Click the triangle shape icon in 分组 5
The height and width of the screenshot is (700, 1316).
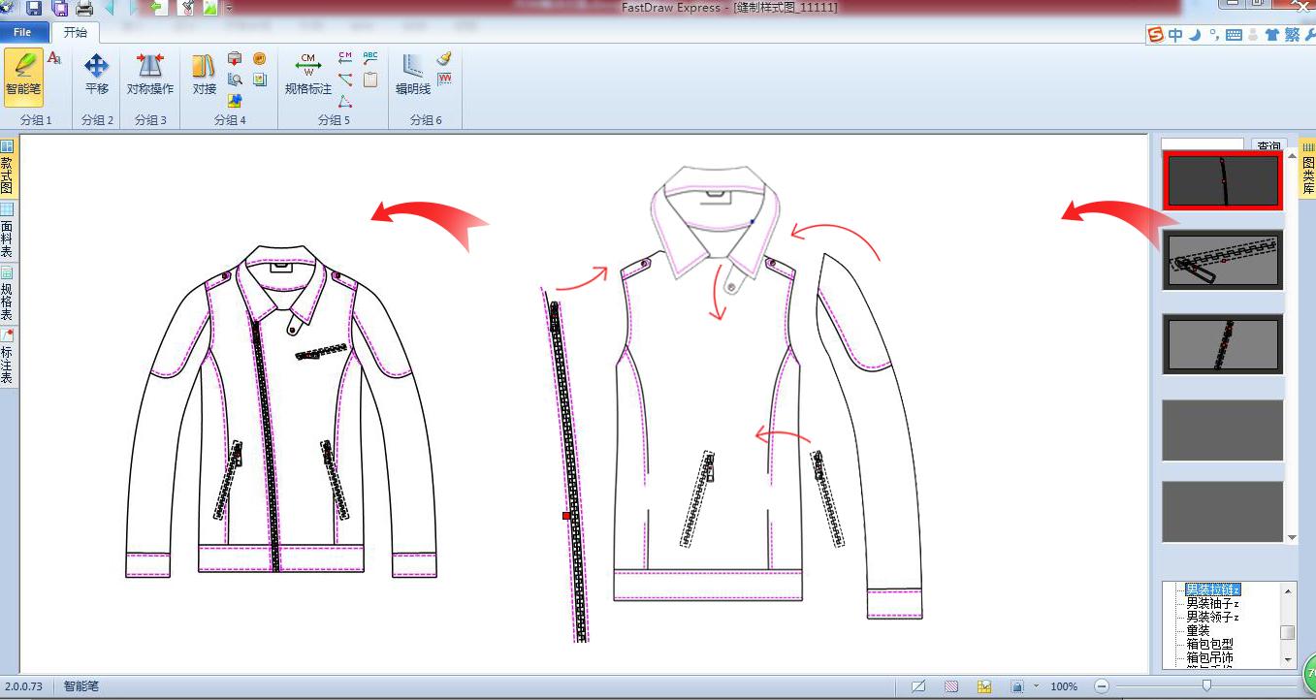345,100
